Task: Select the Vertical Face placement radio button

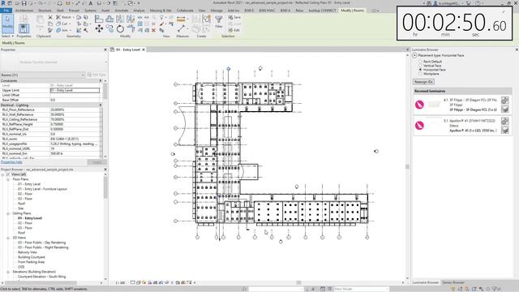Action: pos(420,66)
